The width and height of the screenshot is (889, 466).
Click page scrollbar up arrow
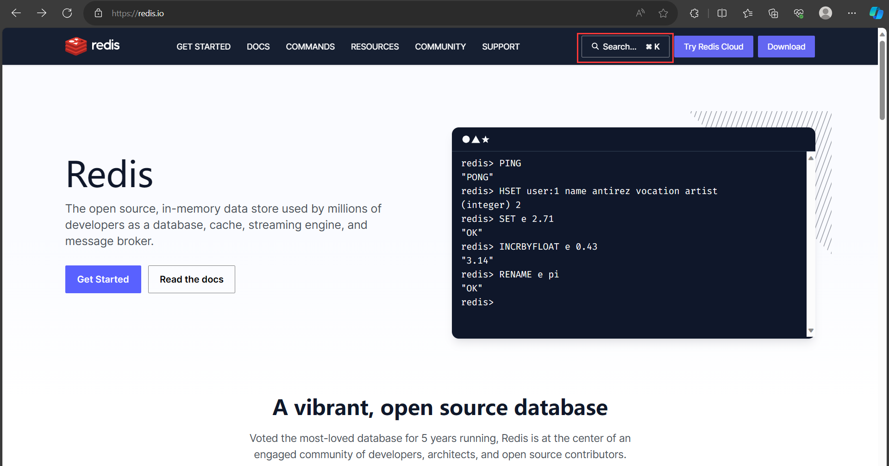pos(882,34)
